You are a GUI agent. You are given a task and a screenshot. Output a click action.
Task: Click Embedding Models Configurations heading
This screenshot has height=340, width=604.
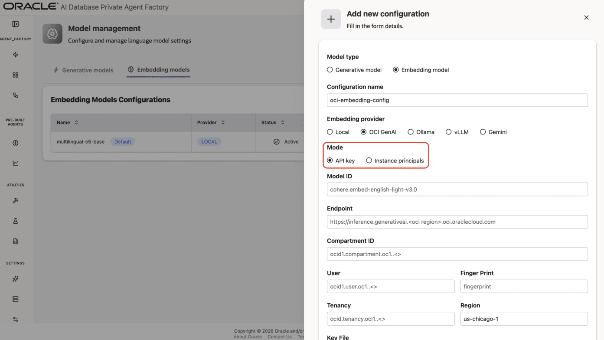111,100
